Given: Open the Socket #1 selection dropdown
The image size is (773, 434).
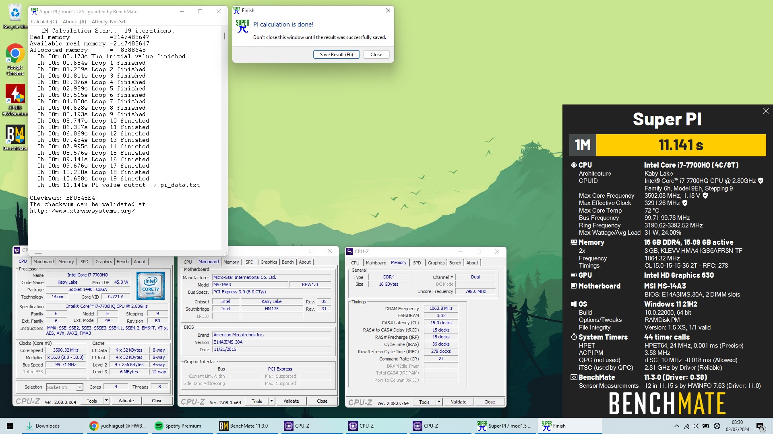Looking at the screenshot, I should (x=64, y=387).
